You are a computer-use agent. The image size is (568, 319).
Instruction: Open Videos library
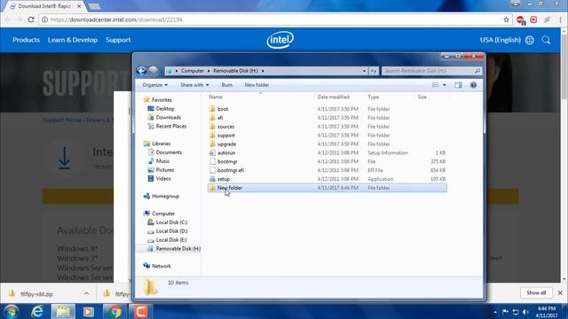coord(163,179)
